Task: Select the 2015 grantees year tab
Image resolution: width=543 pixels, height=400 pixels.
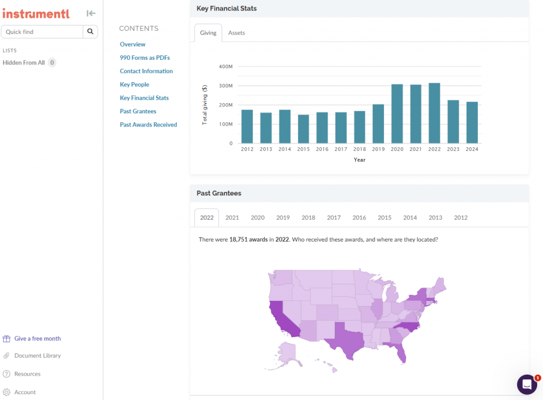Action: (x=384, y=218)
